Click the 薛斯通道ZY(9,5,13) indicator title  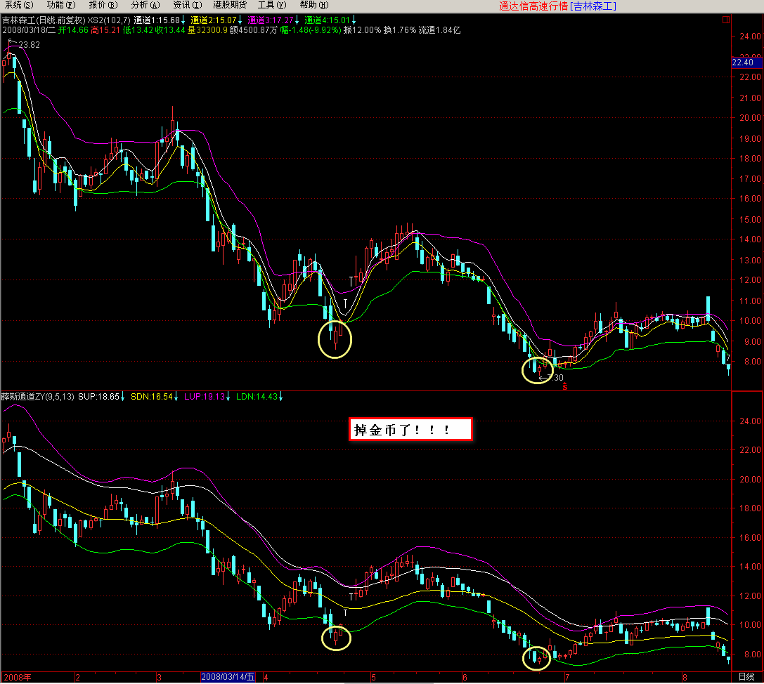click(x=39, y=397)
